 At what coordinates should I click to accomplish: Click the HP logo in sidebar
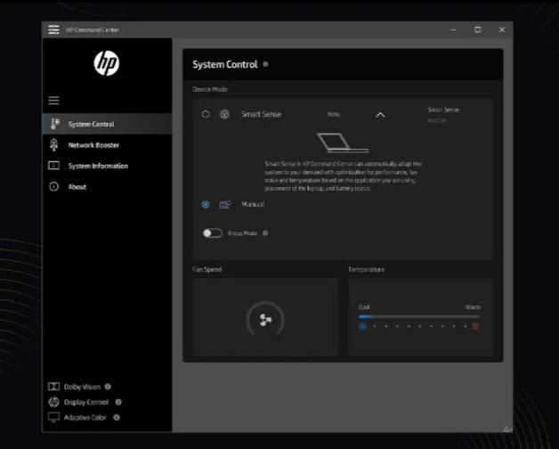[107, 63]
